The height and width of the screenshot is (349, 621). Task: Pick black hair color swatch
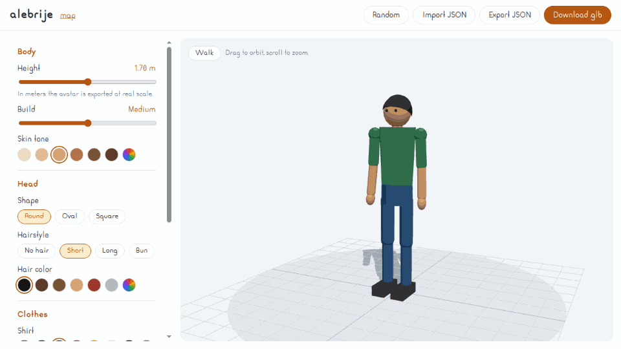(x=24, y=285)
